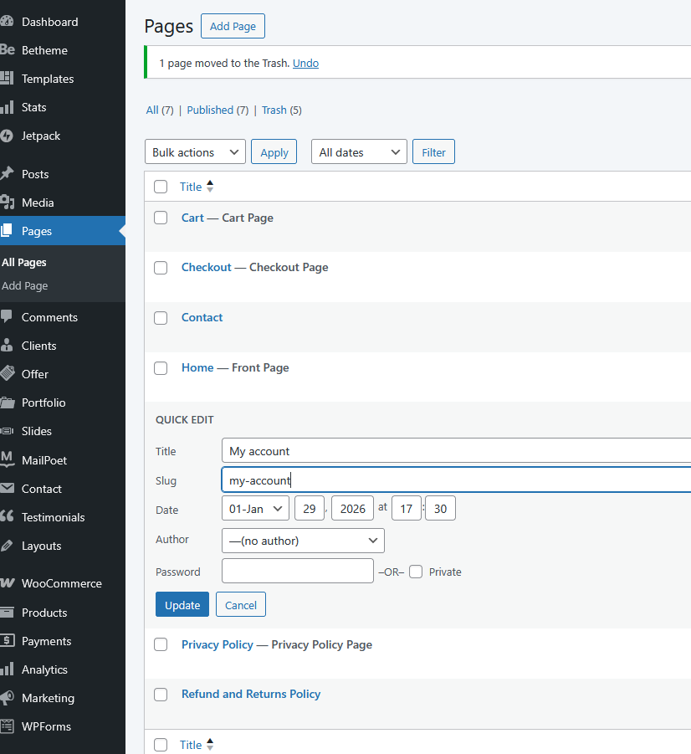The width and height of the screenshot is (691, 754).
Task: Select all pages using header checkbox
Action: (161, 187)
